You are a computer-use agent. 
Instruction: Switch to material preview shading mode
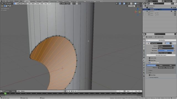pos(137,4)
